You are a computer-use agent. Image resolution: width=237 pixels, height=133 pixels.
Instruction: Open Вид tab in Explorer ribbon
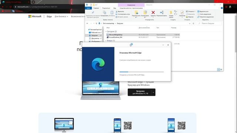pyautogui.click(x=115, y=8)
